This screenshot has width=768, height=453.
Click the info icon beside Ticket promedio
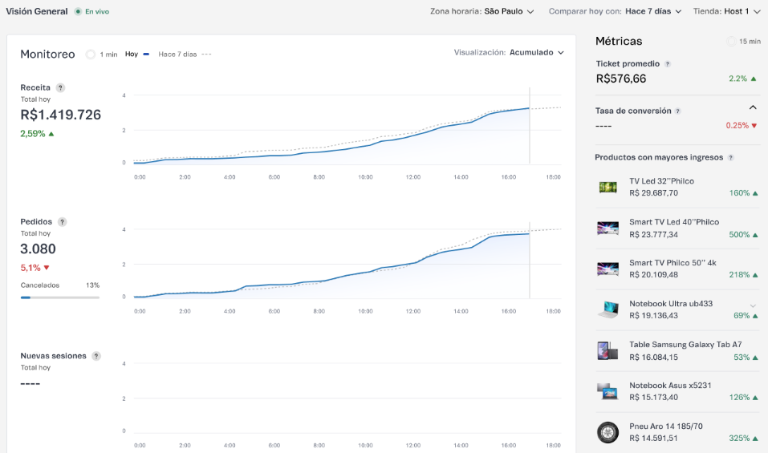(x=668, y=63)
